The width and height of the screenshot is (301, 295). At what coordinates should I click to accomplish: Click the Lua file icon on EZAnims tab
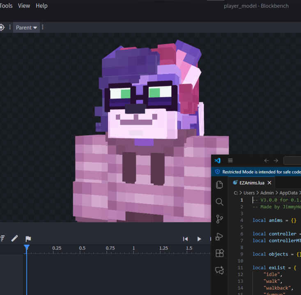[x=235, y=183]
